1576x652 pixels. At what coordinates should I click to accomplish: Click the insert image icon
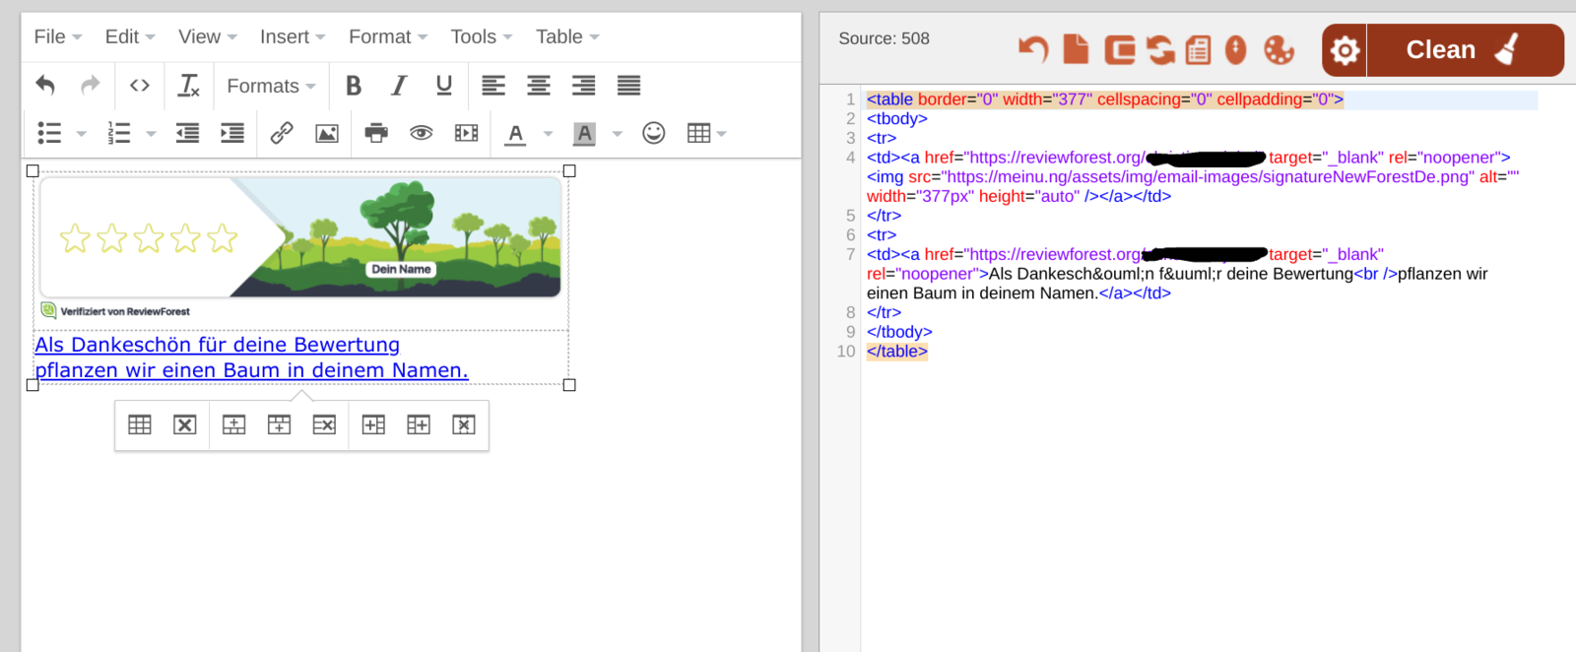[x=327, y=133]
